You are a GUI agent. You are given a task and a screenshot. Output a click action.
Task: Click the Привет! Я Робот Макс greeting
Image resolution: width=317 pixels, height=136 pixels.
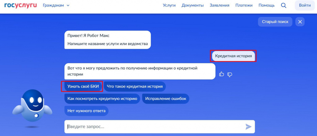click(x=107, y=40)
